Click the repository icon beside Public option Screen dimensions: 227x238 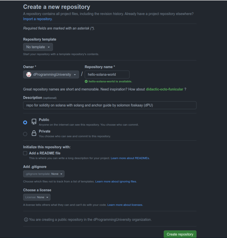[x=34, y=122]
